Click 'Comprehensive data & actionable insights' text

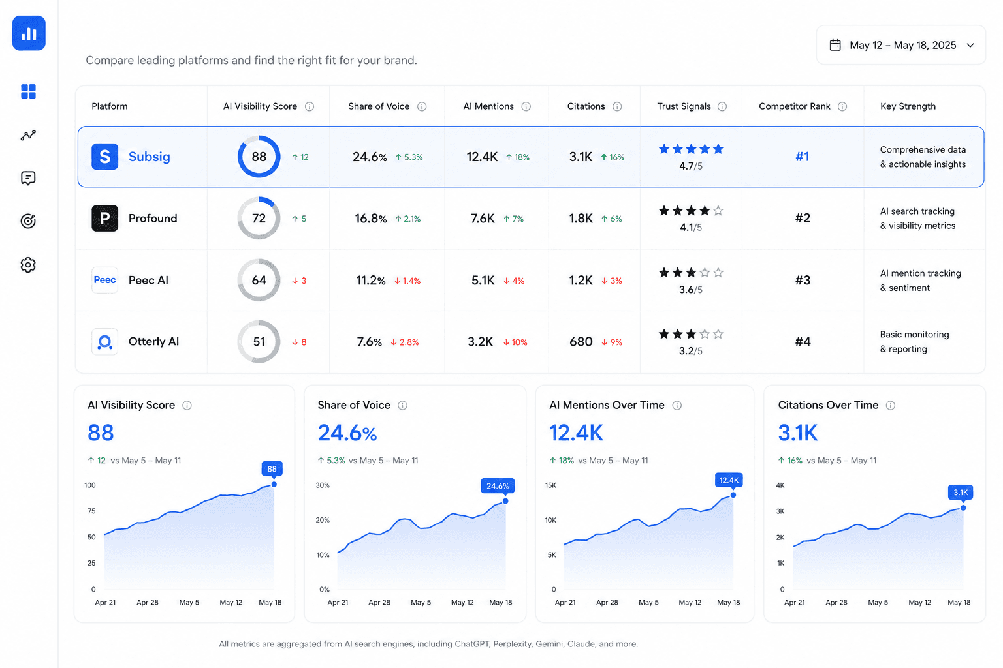click(923, 157)
